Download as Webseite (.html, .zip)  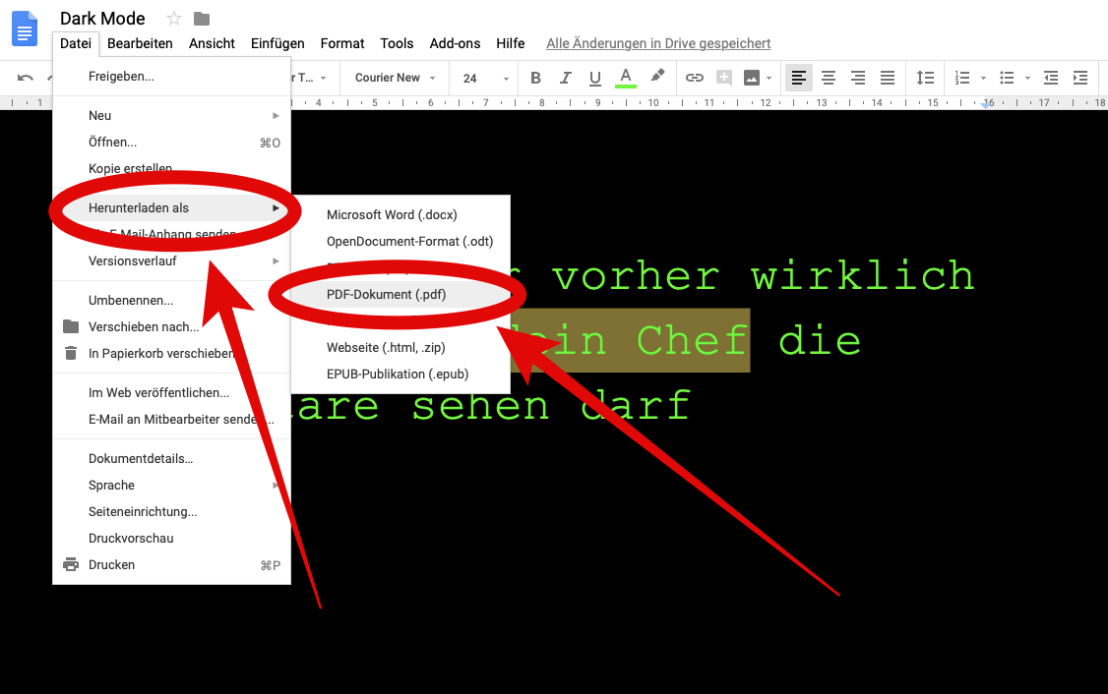(400, 348)
